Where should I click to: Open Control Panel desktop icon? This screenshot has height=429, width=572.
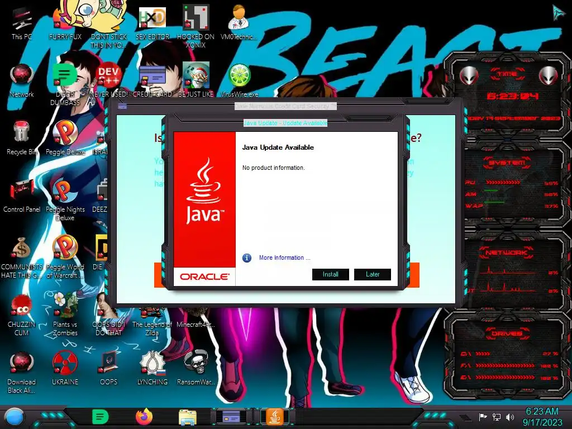22,195
